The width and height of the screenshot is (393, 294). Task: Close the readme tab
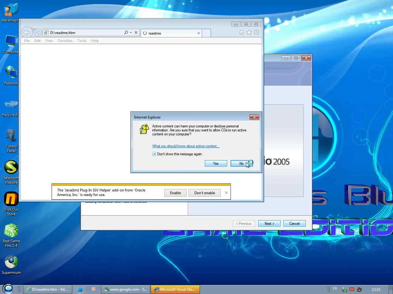click(x=199, y=33)
